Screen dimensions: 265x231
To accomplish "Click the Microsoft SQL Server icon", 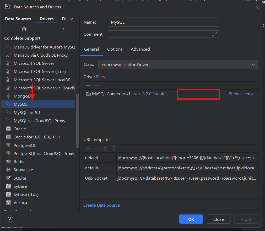I will coord(8,63).
